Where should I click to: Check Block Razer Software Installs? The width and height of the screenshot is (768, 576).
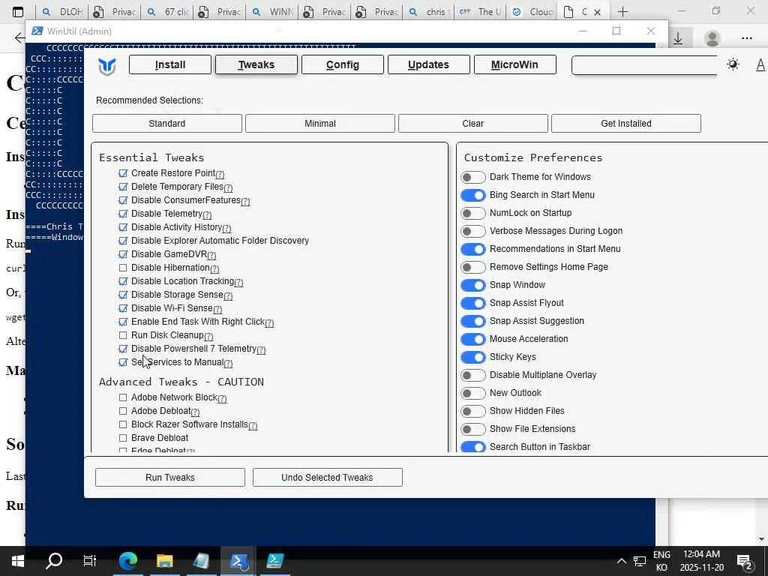point(123,424)
